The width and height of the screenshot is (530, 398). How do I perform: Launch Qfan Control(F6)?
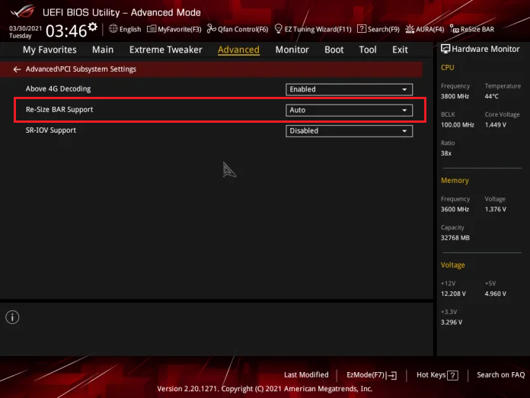(x=238, y=29)
